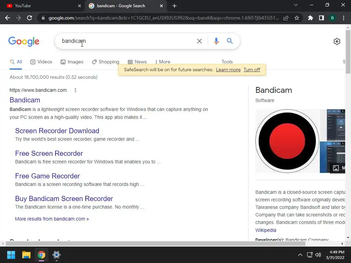Switch to Videos results
The width and height of the screenshot is (351, 263).
tap(41, 62)
